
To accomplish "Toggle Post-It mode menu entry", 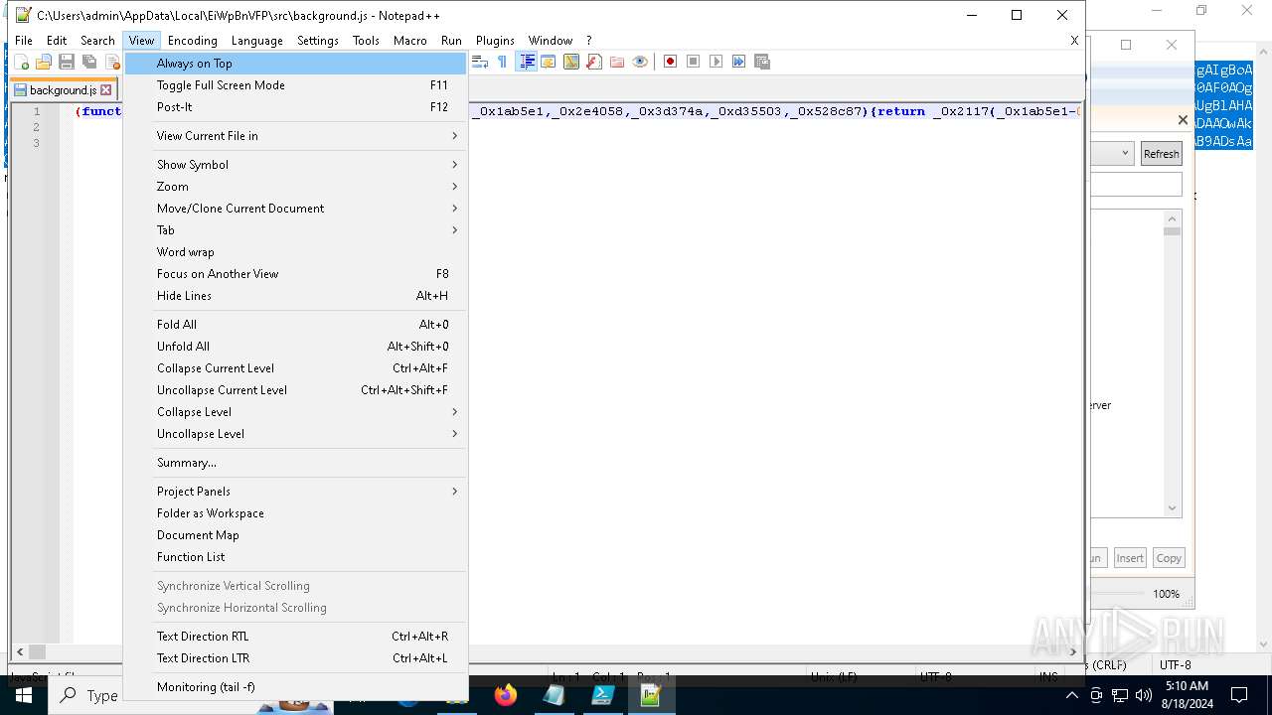I will pos(295,107).
